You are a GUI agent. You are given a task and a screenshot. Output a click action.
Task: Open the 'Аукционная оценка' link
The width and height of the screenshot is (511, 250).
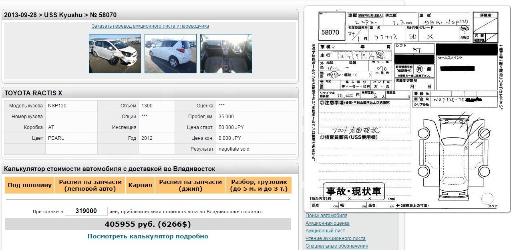(328, 223)
